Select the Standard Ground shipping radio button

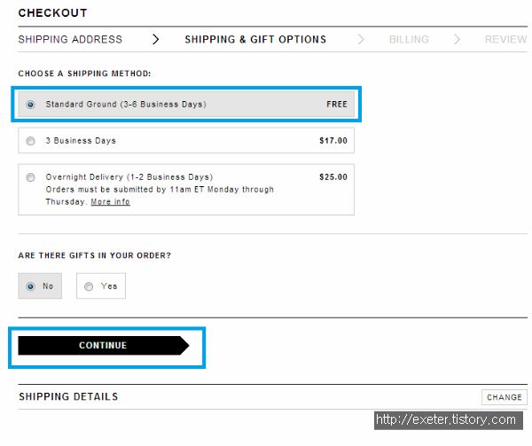(31, 105)
